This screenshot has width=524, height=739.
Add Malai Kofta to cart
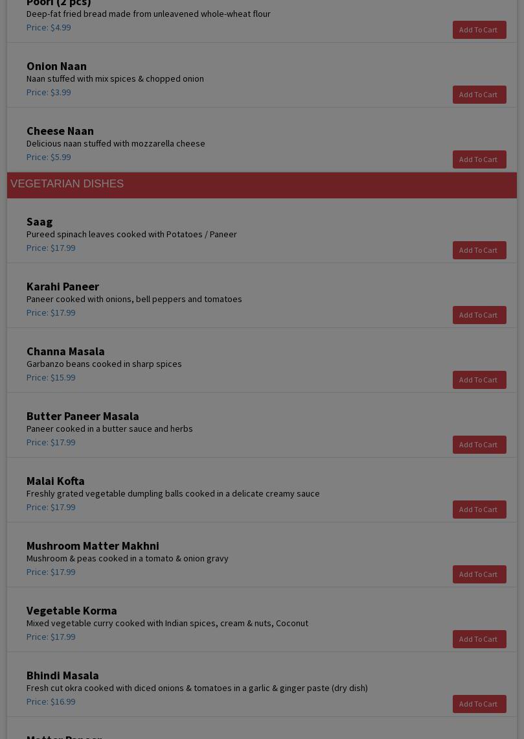tap(479, 510)
